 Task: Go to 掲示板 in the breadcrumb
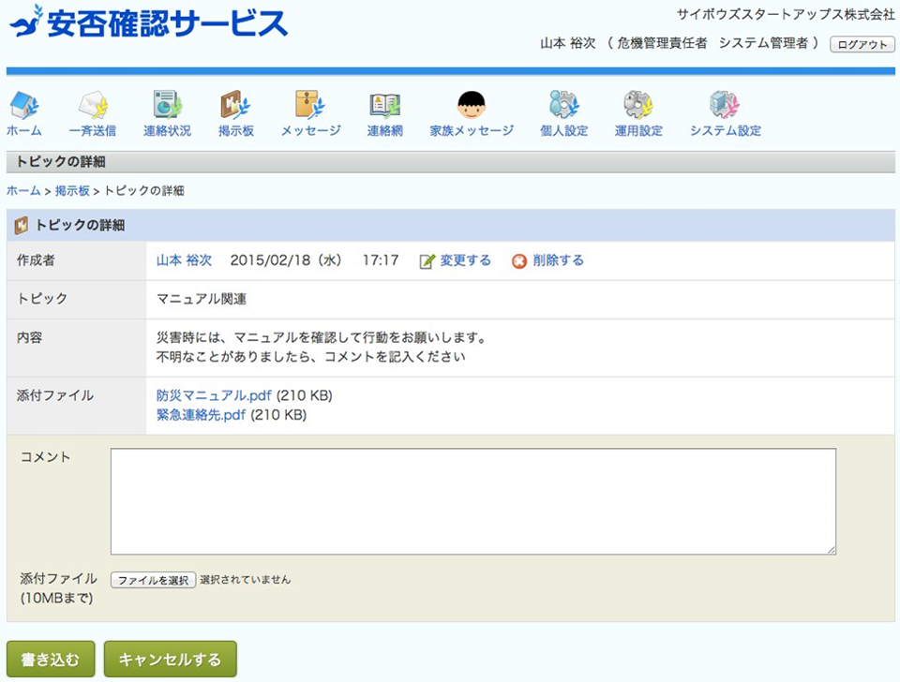point(72,190)
